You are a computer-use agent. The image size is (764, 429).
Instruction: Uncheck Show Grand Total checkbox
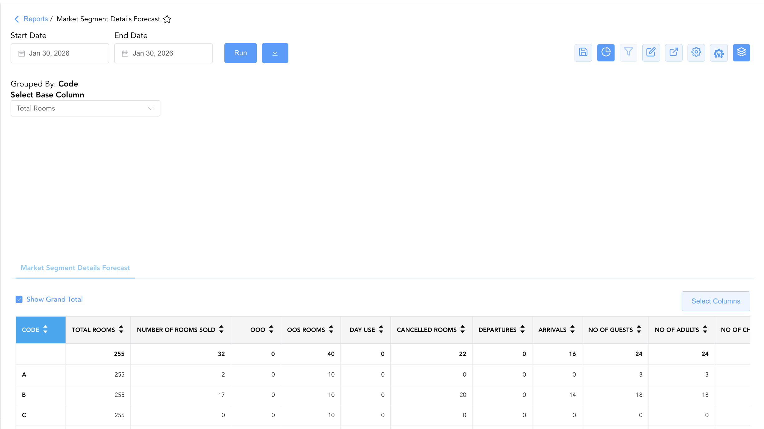(x=19, y=299)
